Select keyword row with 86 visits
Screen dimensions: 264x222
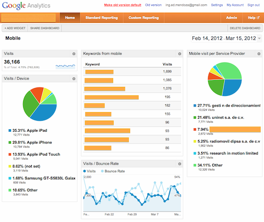[x=132, y=148]
